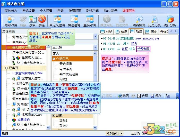Switch to the 轨迹 tab
Image resolution: width=180 pixels, height=137 pixels.
point(136,31)
